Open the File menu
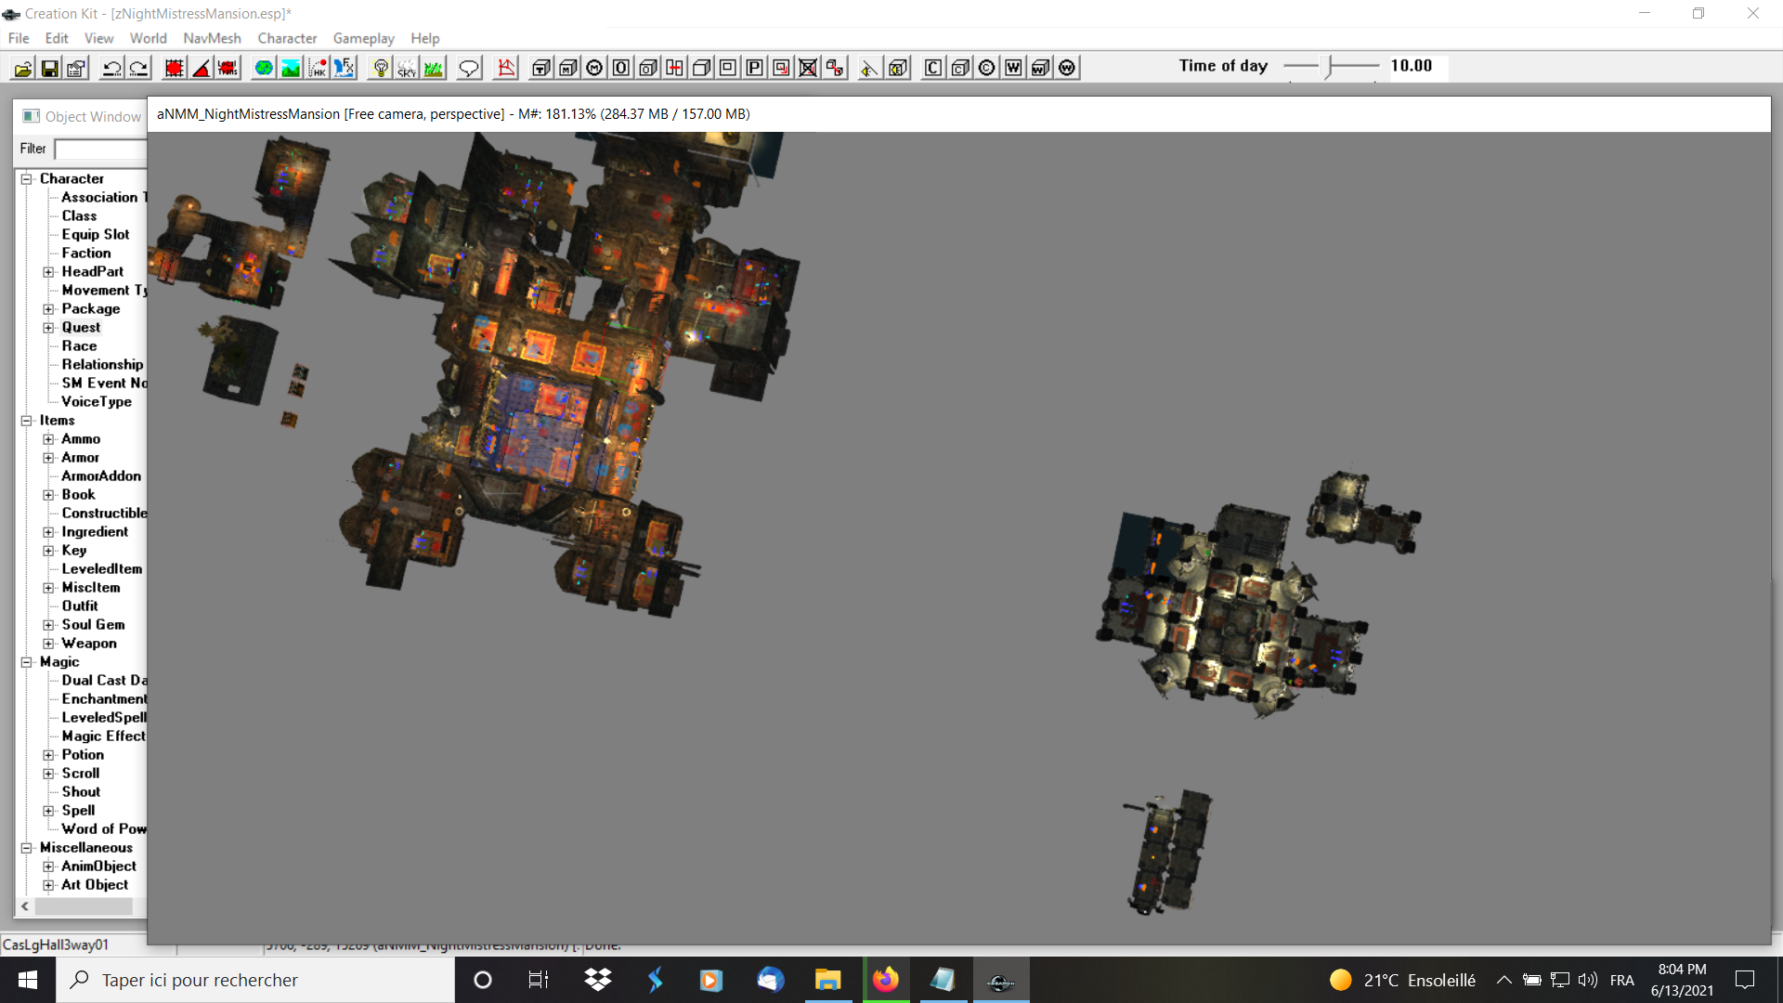The width and height of the screenshot is (1783, 1003). coord(19,38)
